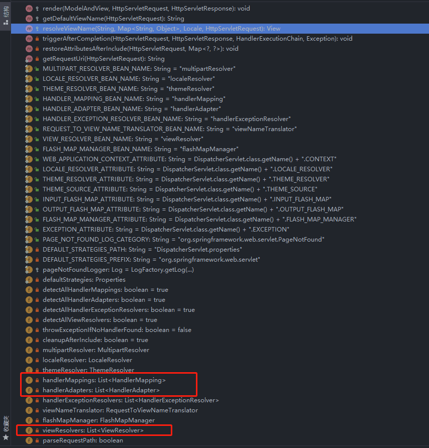This screenshot has height=448, width=429.
Task: Click the lock icon beside defaultStrategies
Action: (x=37, y=280)
